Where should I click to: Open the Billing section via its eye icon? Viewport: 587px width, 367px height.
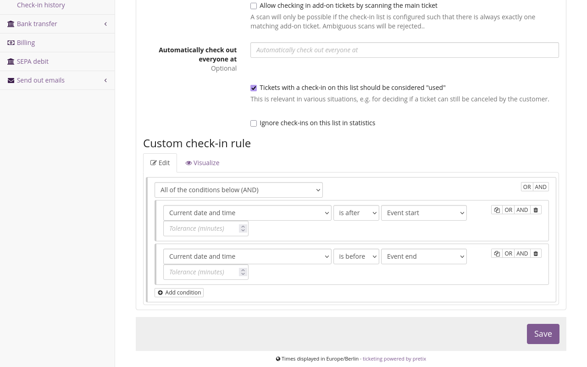pos(11,42)
